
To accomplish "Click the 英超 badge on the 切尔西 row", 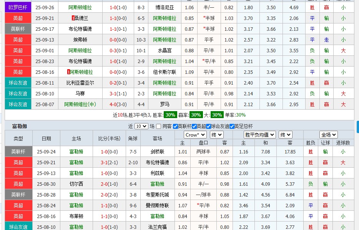I will [x=18, y=184].
